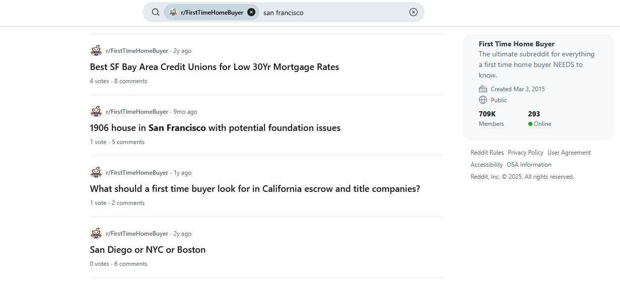Open San Diego or NYC or Boston post
620x282 pixels.
pyautogui.click(x=148, y=250)
